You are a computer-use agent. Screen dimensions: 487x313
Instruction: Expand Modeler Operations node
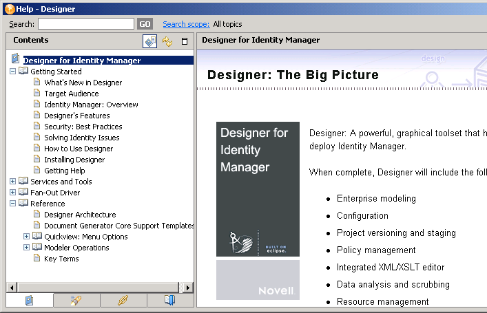click(x=26, y=248)
